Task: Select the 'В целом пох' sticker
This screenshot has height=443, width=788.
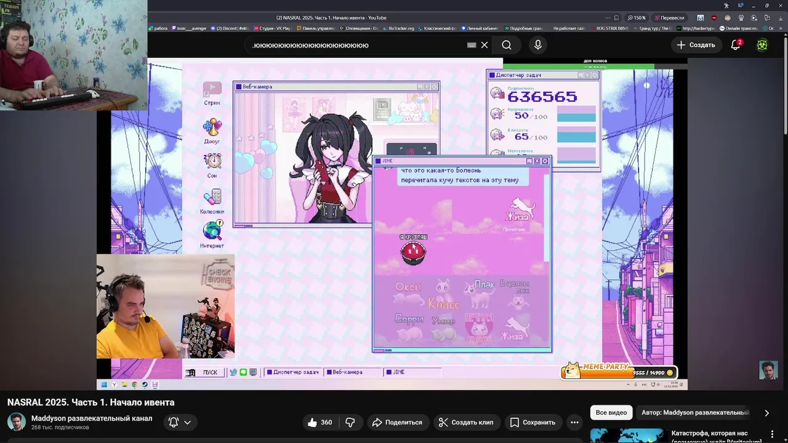Action: coord(515,293)
